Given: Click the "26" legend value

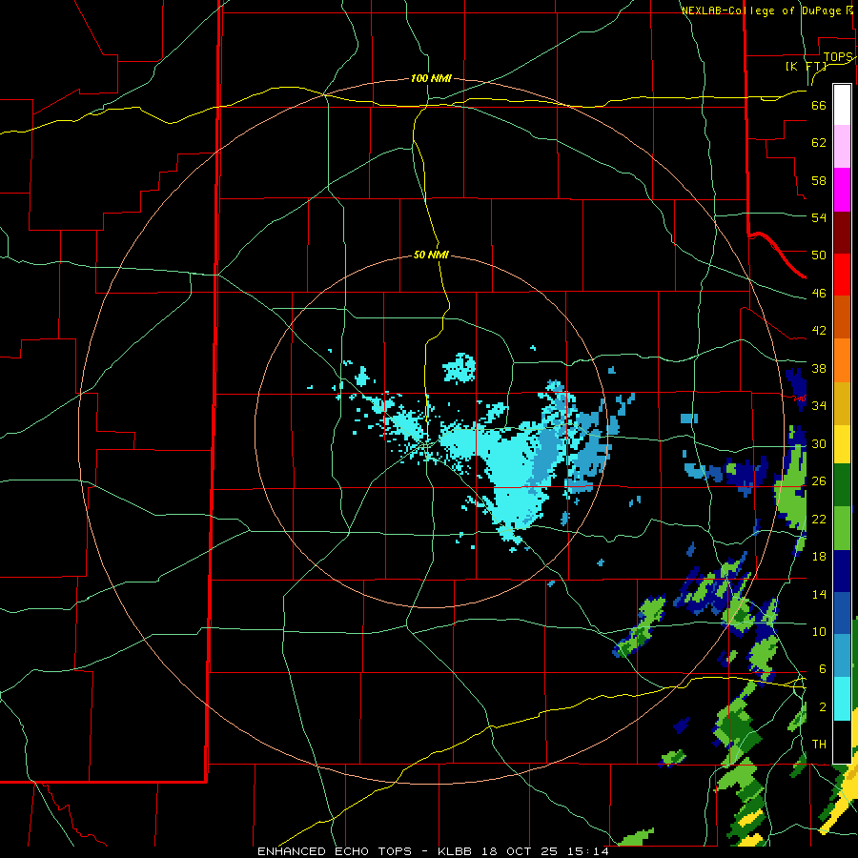Looking at the screenshot, I should tap(819, 481).
